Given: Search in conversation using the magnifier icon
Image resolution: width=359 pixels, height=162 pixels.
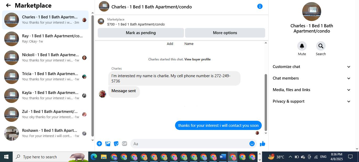Looking at the screenshot, I should coord(321,46).
